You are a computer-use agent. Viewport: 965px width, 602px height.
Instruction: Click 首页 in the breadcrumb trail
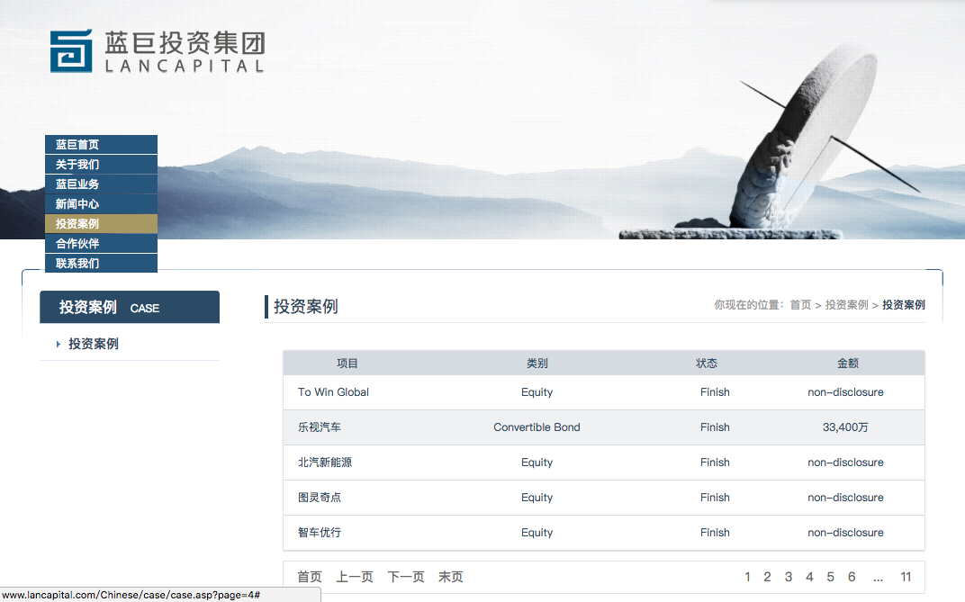click(800, 305)
